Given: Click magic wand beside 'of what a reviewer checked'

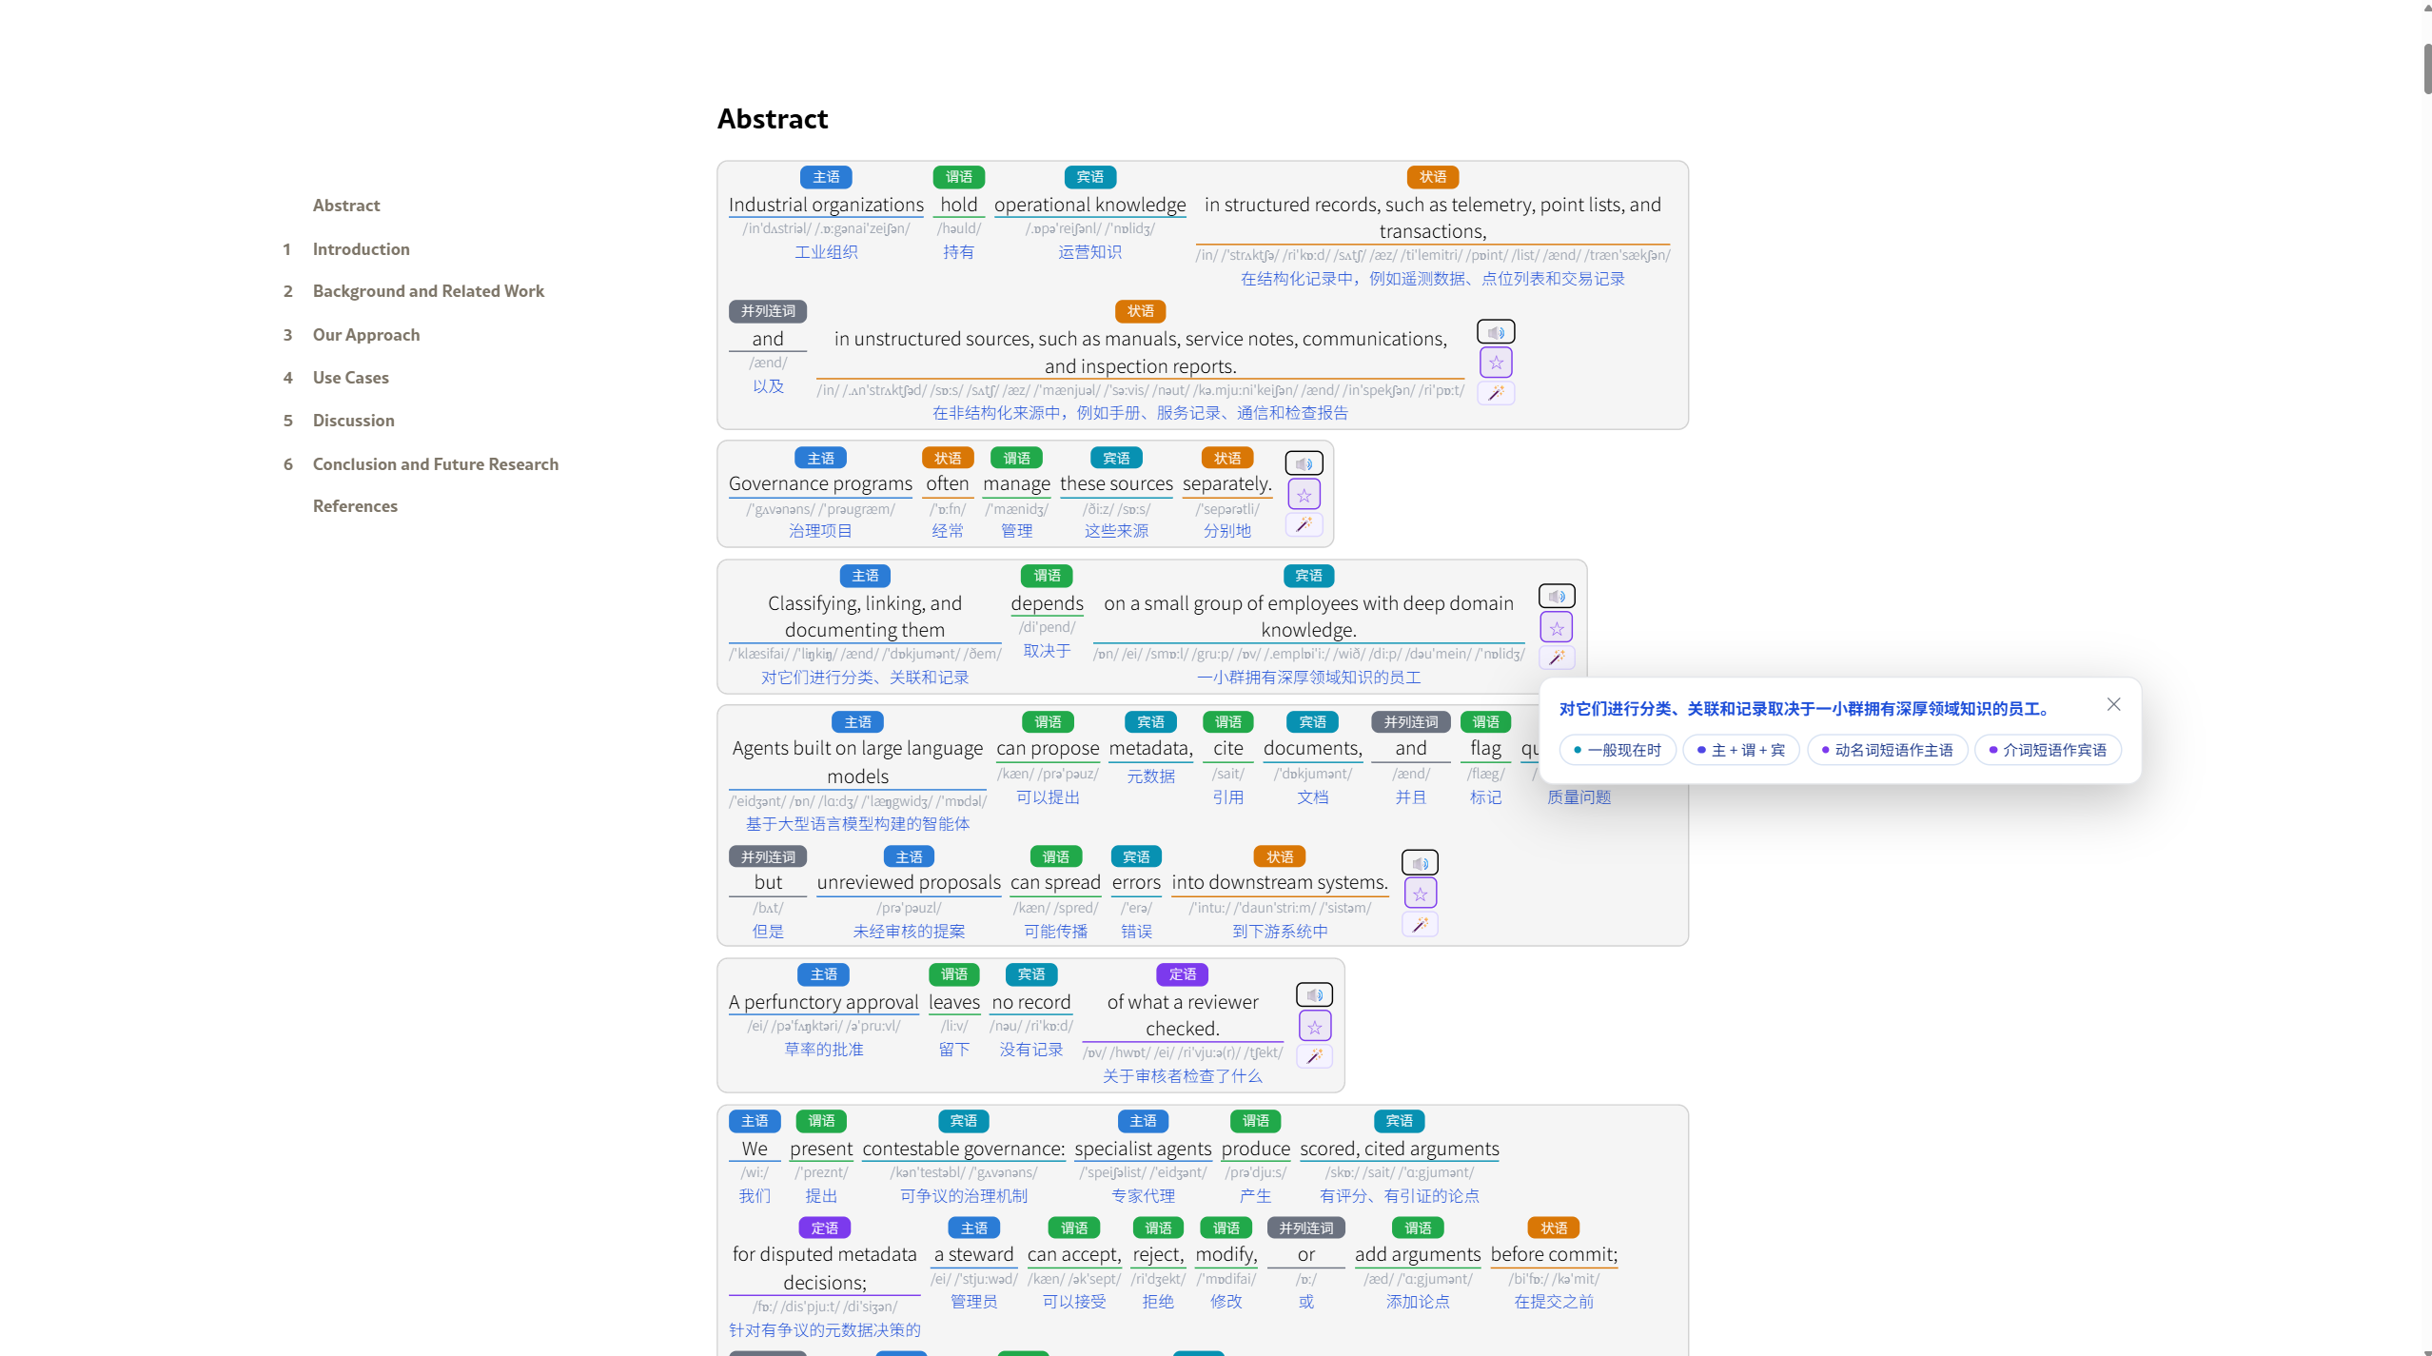Looking at the screenshot, I should [x=1314, y=1056].
